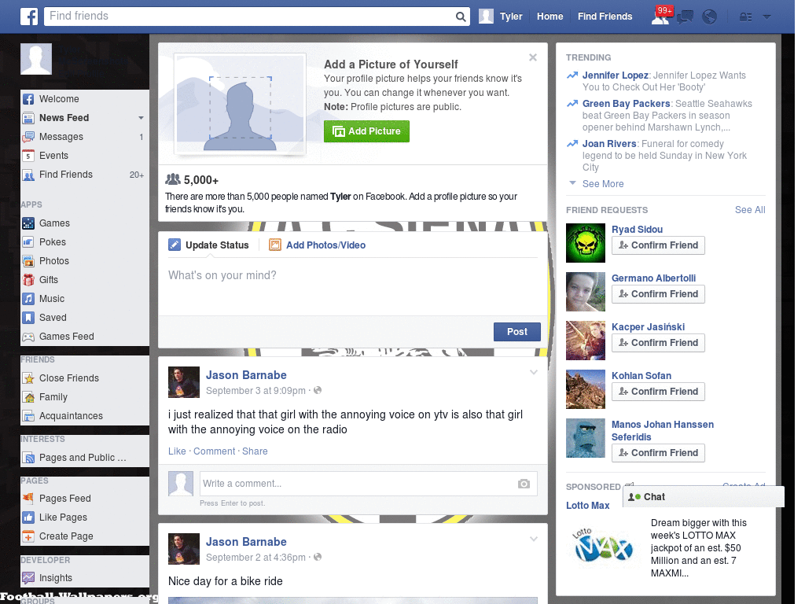Click the Facebook logo in the top bar
The image size is (805, 604).
pyautogui.click(x=29, y=17)
